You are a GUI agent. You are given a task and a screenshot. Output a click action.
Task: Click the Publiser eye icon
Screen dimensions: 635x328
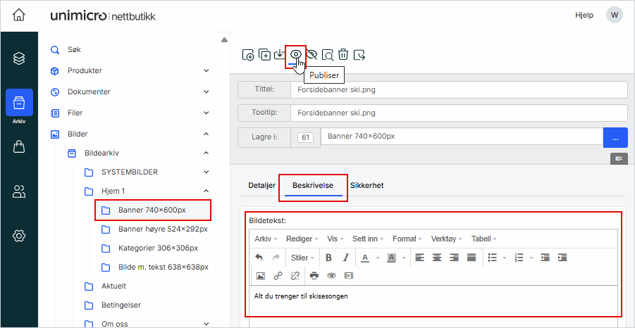coord(296,54)
